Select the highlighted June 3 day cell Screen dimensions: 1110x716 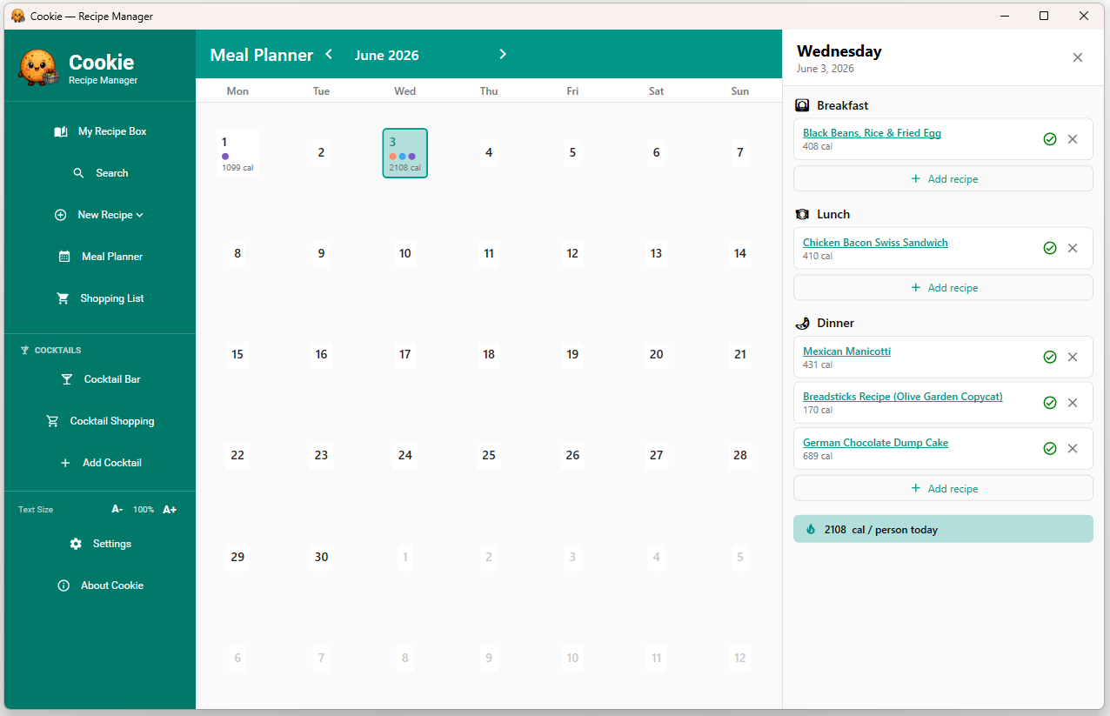pos(405,153)
